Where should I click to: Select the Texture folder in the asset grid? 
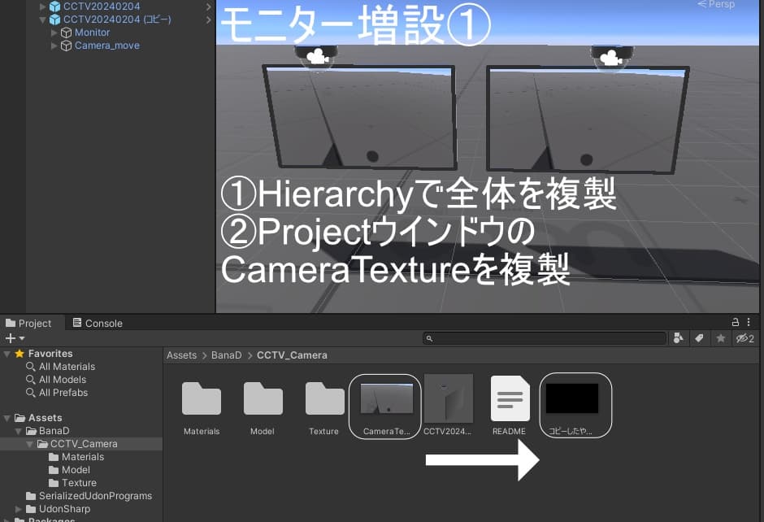click(x=323, y=400)
